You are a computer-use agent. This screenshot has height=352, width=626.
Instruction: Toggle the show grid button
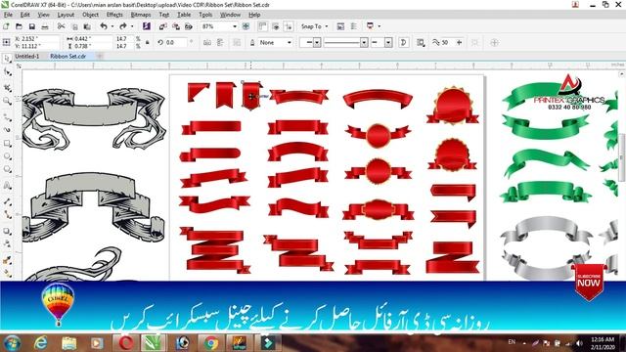tap(276, 26)
